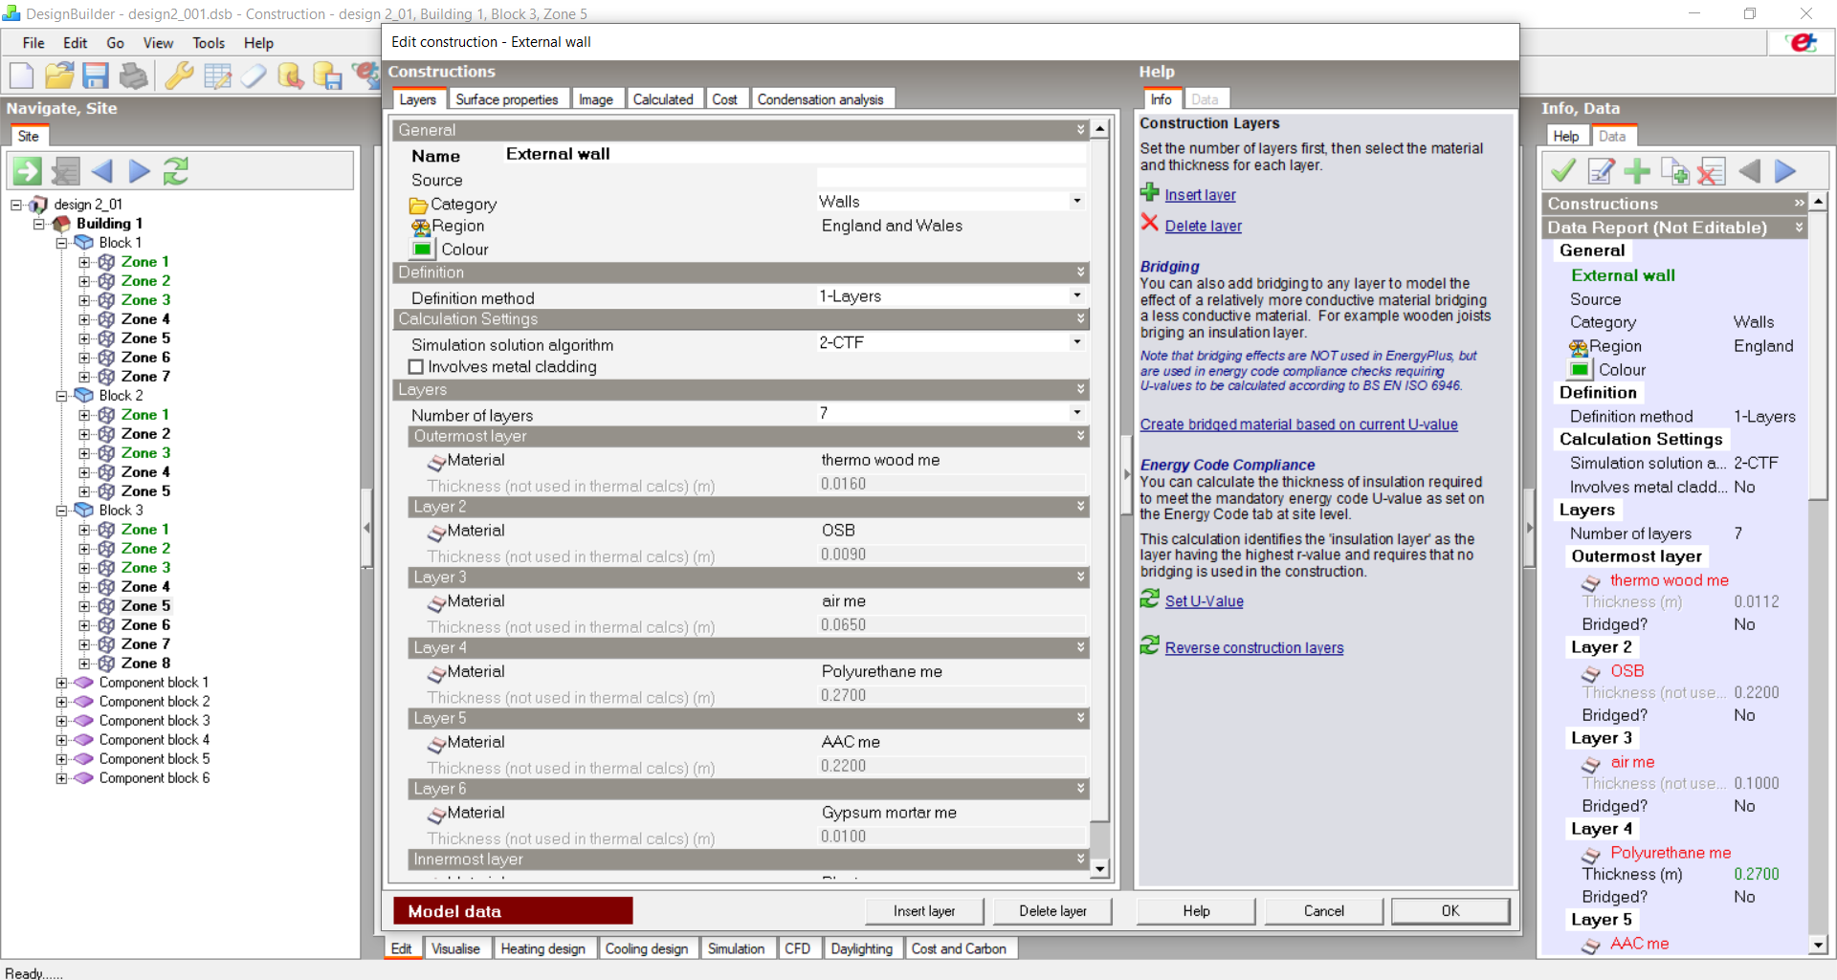Click the edit construction icon in Info panel
Screen dimensions: 1837x980
click(1601, 171)
